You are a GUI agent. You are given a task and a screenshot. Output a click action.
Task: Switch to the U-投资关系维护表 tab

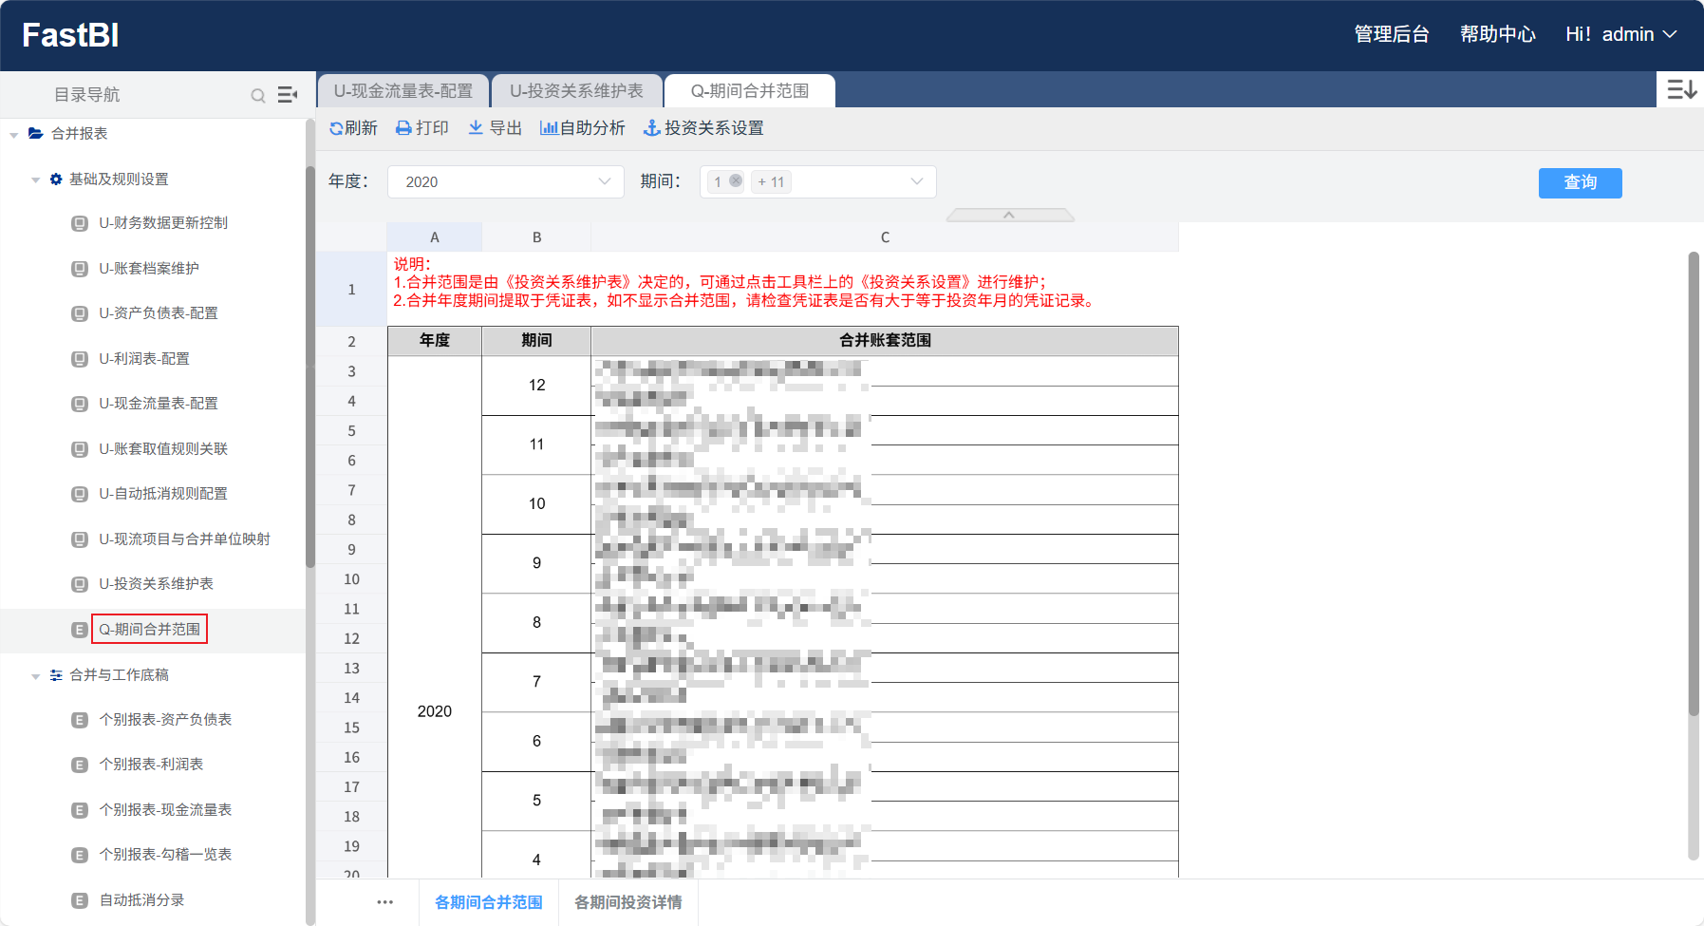(x=576, y=91)
